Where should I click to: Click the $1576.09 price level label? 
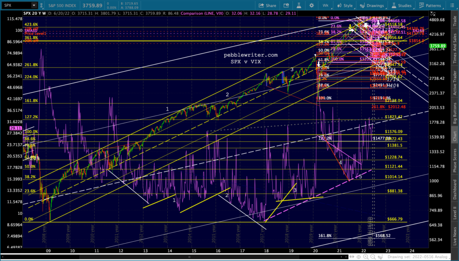[394, 132]
